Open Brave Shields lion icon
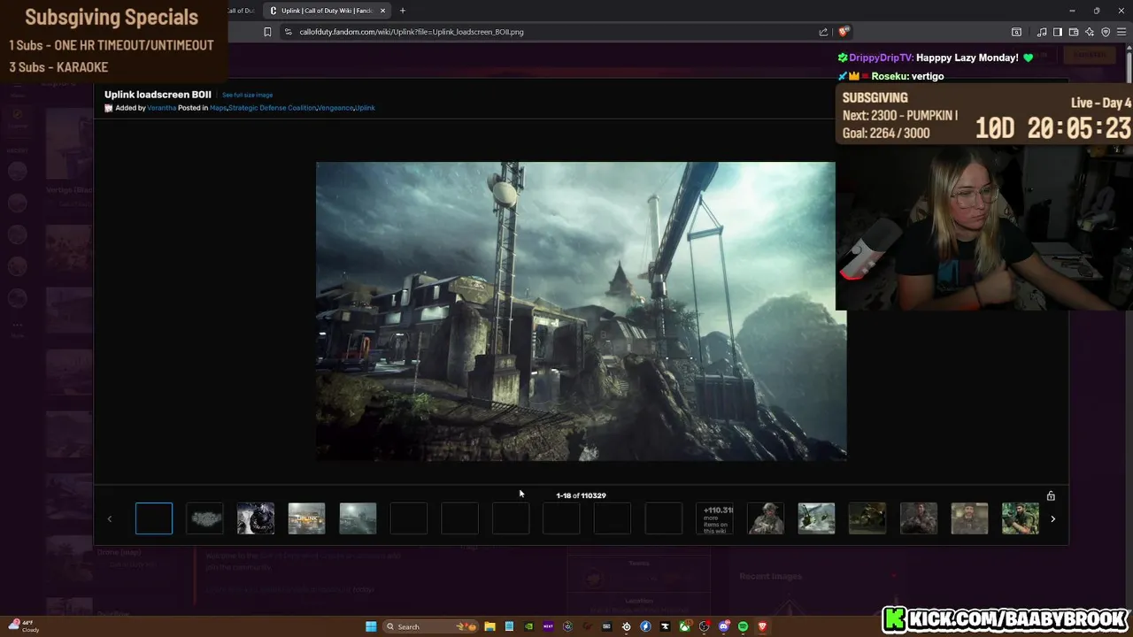The width and height of the screenshot is (1133, 637). [844, 32]
